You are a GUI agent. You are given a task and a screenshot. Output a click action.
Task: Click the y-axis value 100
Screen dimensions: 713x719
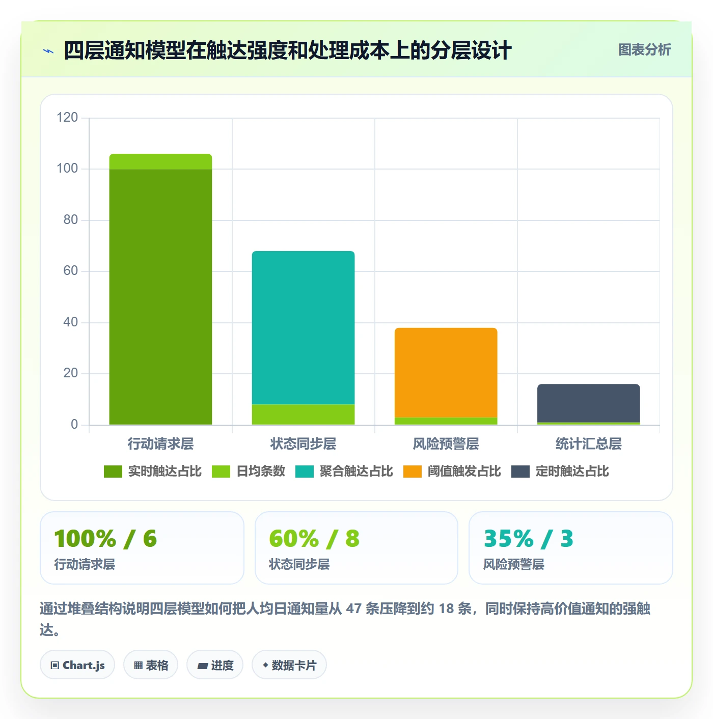coord(67,169)
